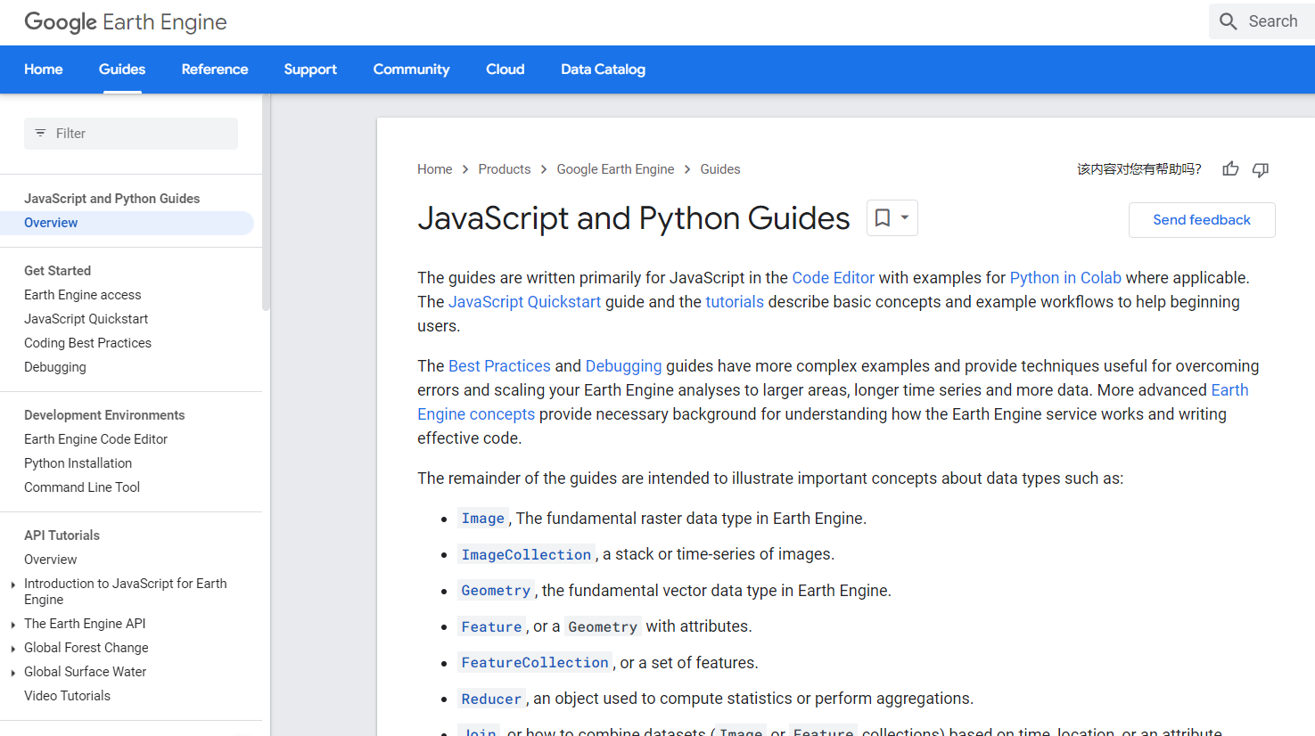The width and height of the screenshot is (1315, 736).
Task: Click the bookmark icon beside page title
Action: pyautogui.click(x=883, y=217)
